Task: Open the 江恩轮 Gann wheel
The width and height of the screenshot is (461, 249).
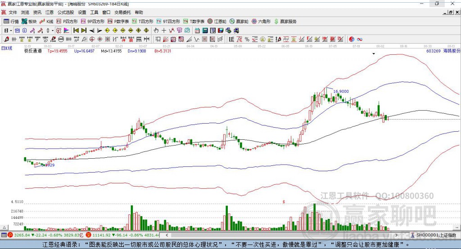Action: point(217,22)
